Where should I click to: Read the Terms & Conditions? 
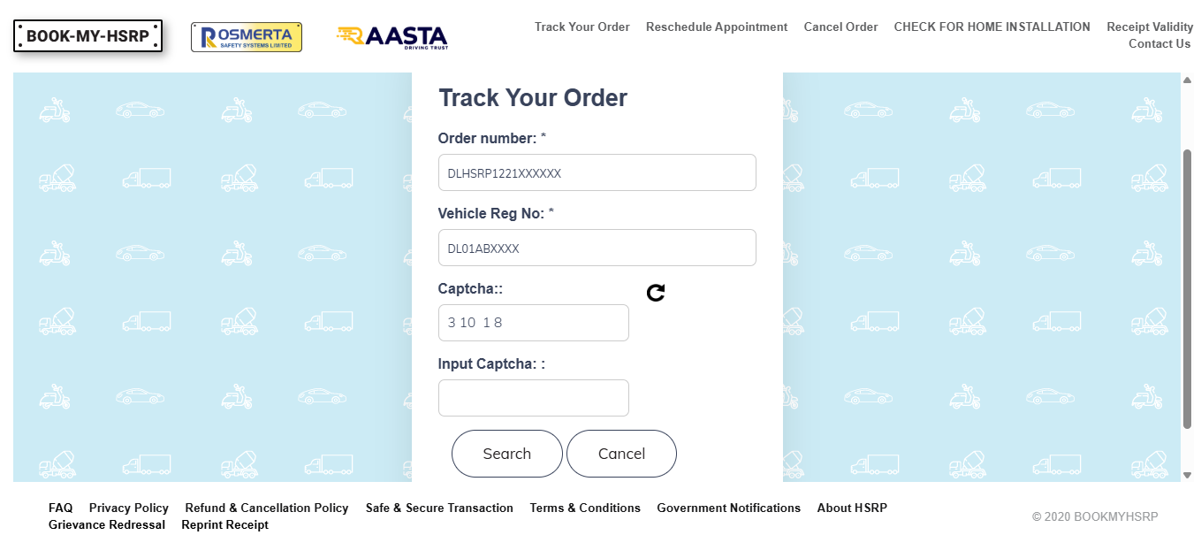click(585, 508)
